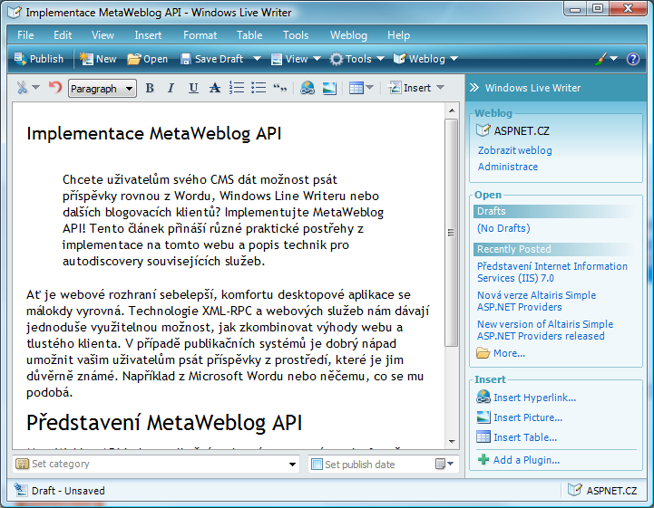Open the View menu
Image resolution: width=654 pixels, height=508 pixels.
pos(102,35)
